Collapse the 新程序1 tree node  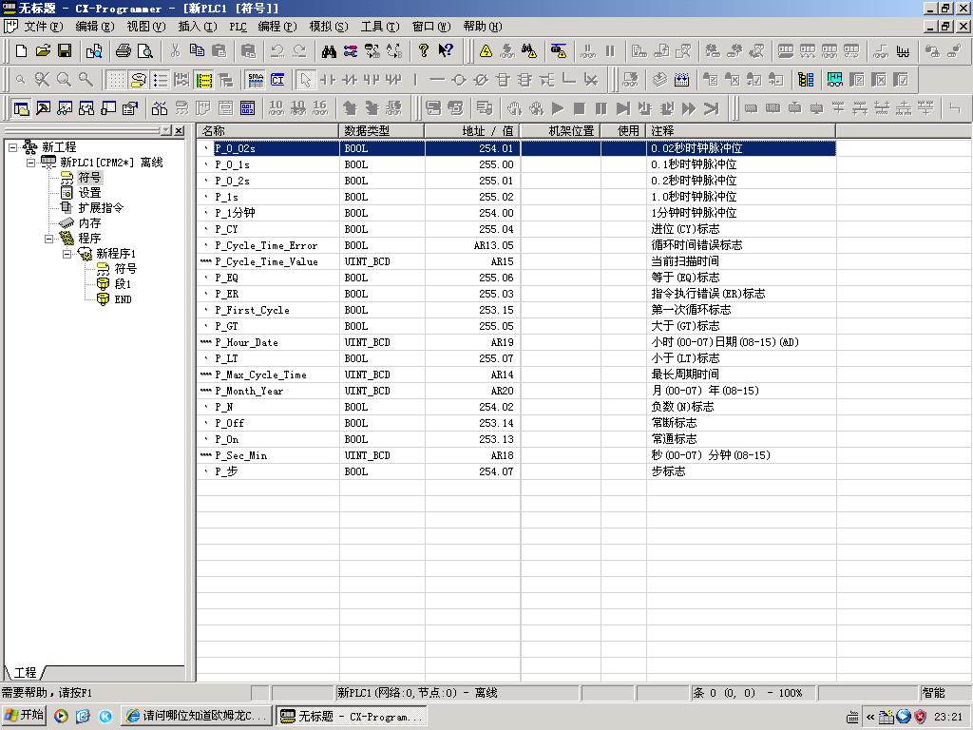click(67, 254)
